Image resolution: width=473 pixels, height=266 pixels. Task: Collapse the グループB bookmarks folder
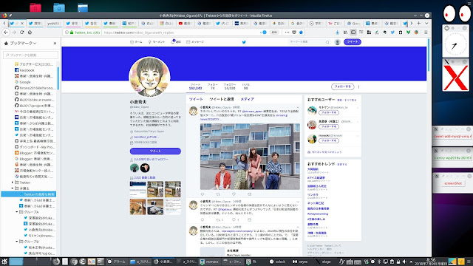point(17,242)
